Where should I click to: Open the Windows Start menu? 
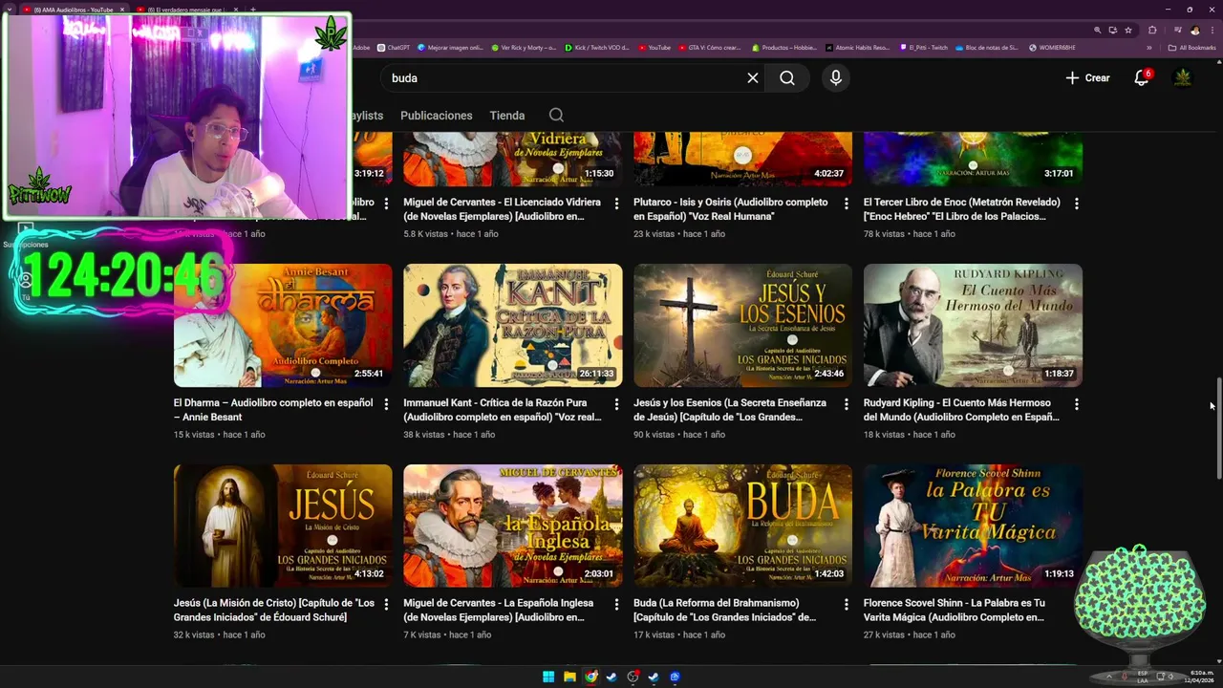pos(548,677)
